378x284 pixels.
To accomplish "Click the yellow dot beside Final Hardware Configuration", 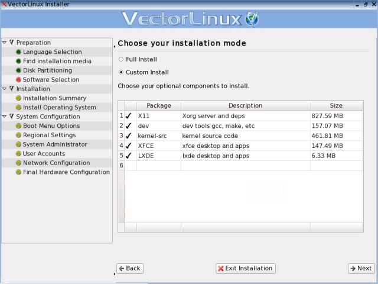I will tap(18, 172).
